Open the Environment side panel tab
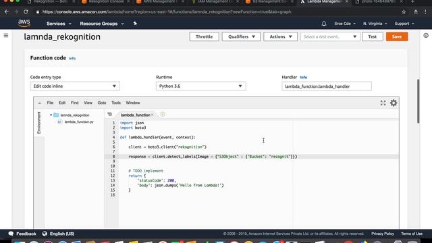Image resolution: width=432 pixels, height=243 pixels. [x=39, y=123]
